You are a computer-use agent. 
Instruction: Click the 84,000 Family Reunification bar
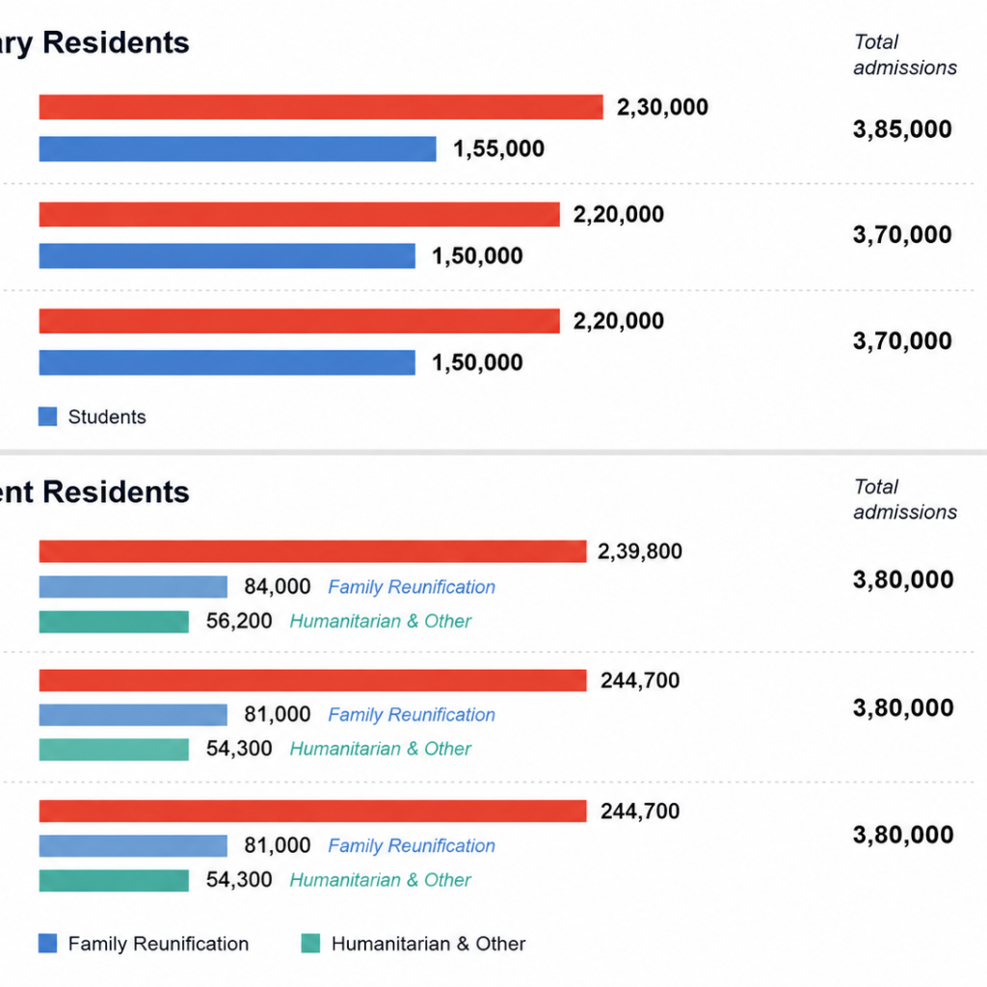point(133,587)
